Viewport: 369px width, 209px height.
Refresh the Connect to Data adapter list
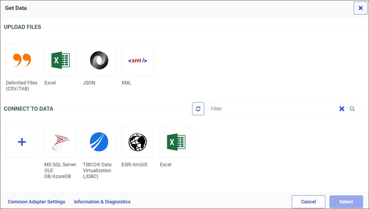click(x=198, y=109)
